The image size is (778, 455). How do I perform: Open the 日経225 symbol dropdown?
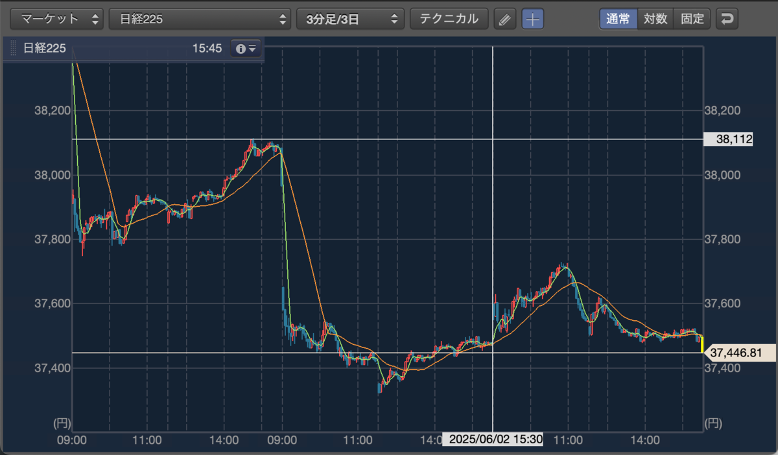(200, 19)
